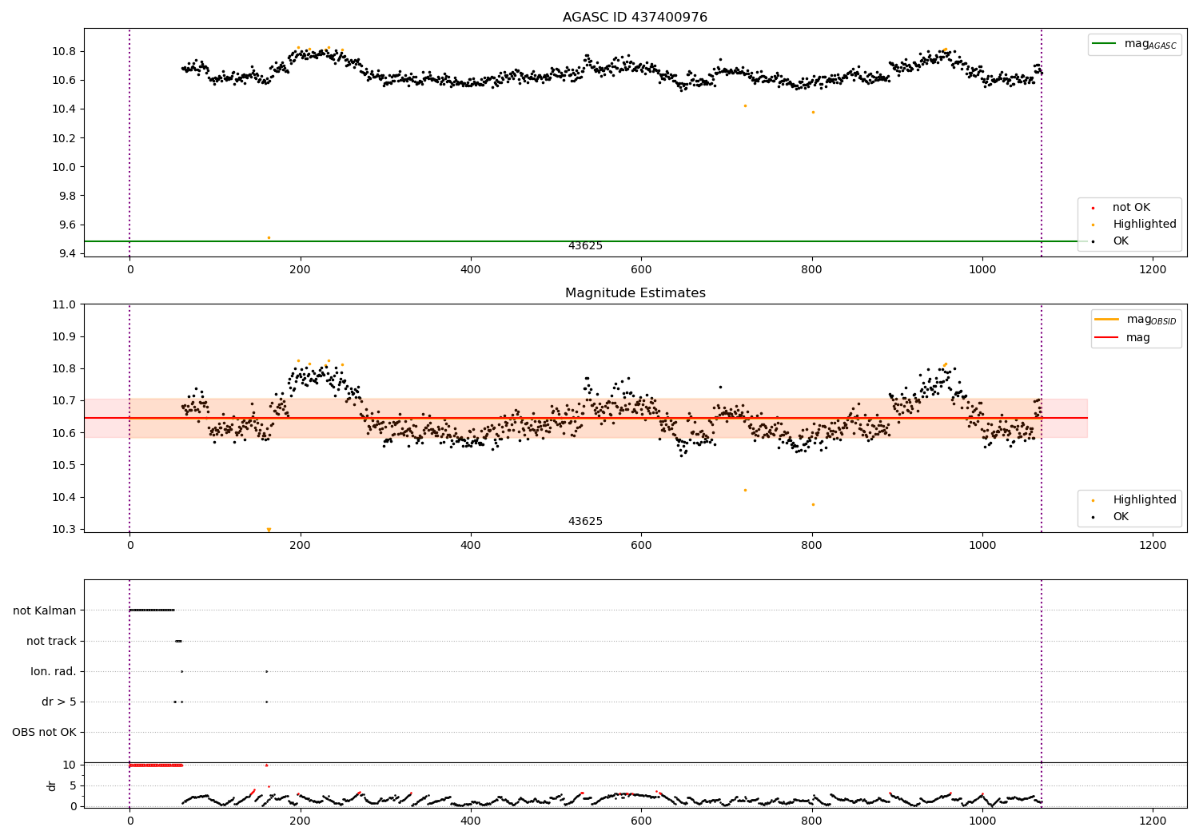Click the 'OBS not OK' axis label
The width and height of the screenshot is (1199, 839).
click(44, 732)
